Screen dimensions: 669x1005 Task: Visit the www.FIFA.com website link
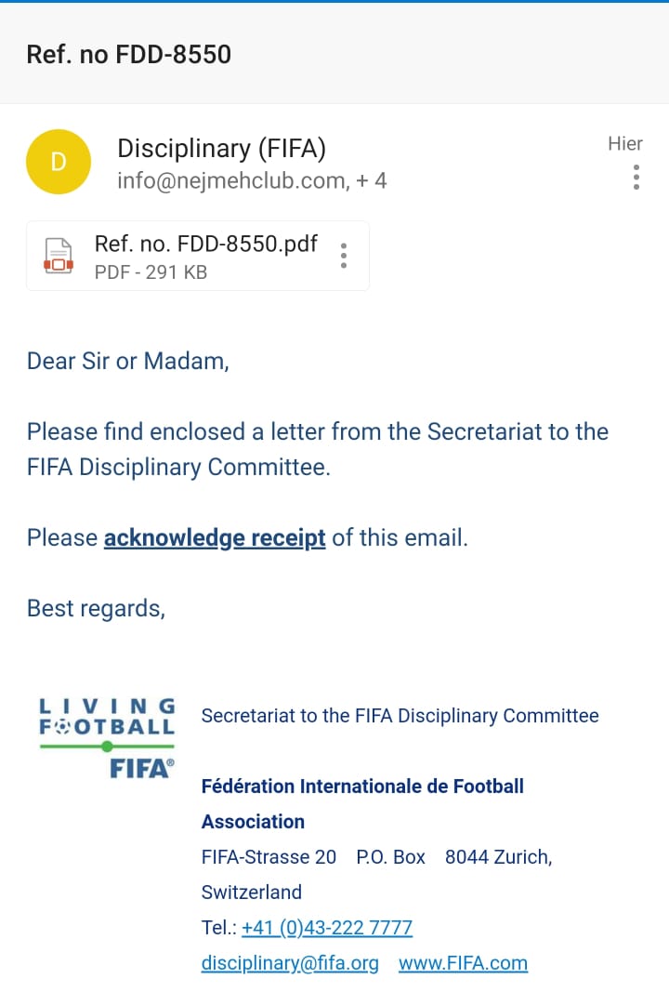point(463,963)
